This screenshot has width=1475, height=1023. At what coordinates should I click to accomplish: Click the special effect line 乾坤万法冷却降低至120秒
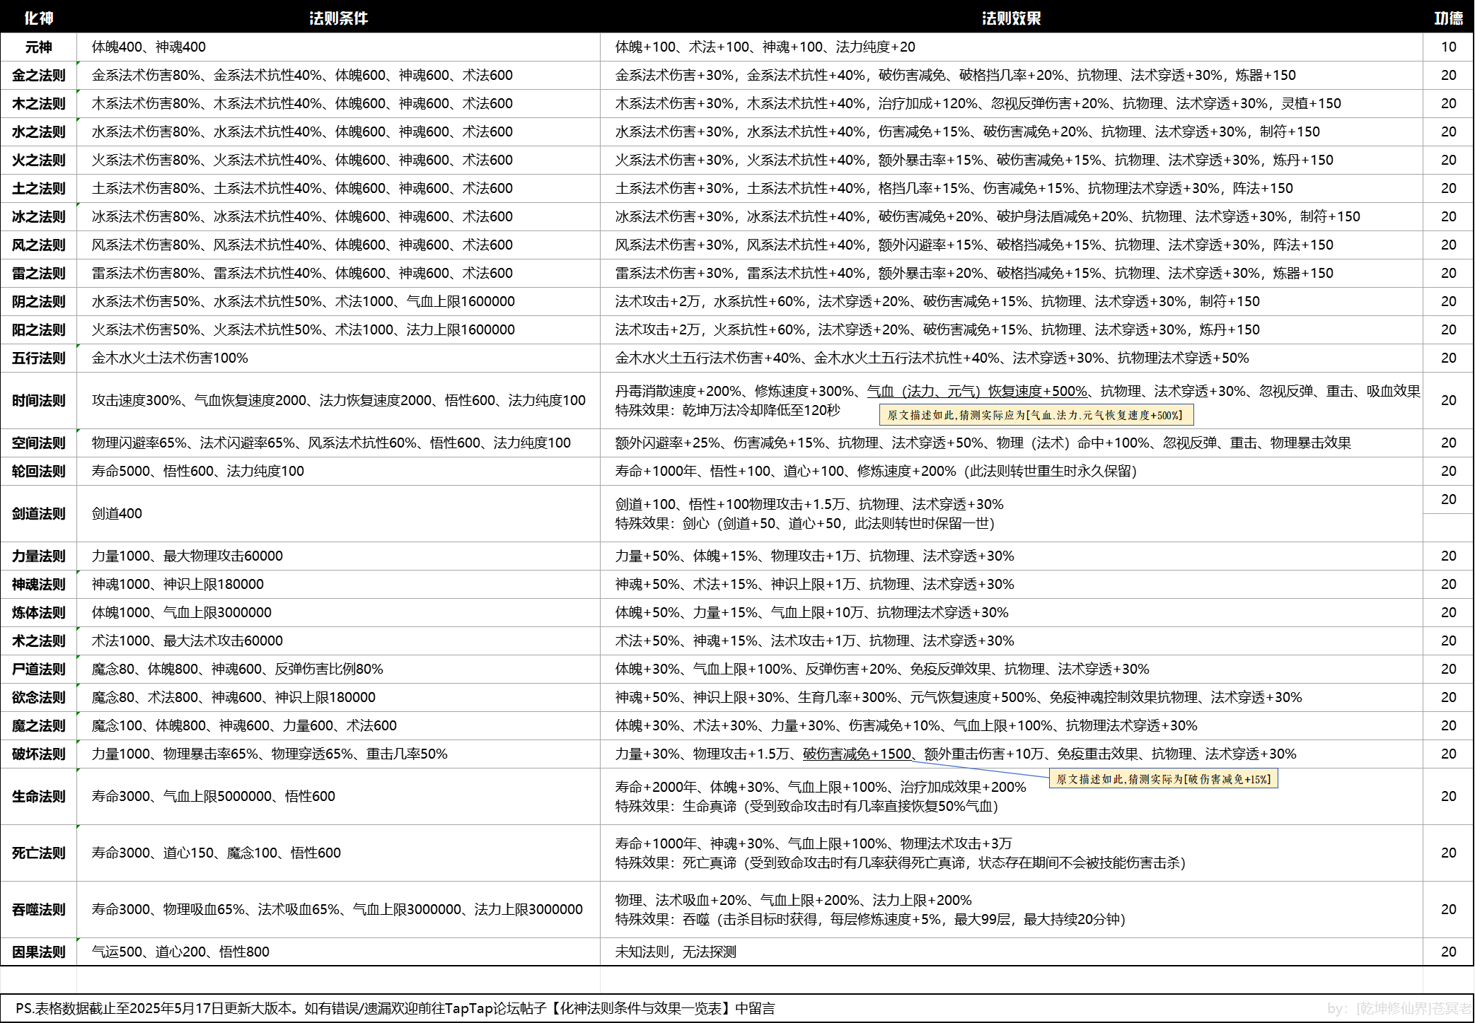[x=727, y=410]
